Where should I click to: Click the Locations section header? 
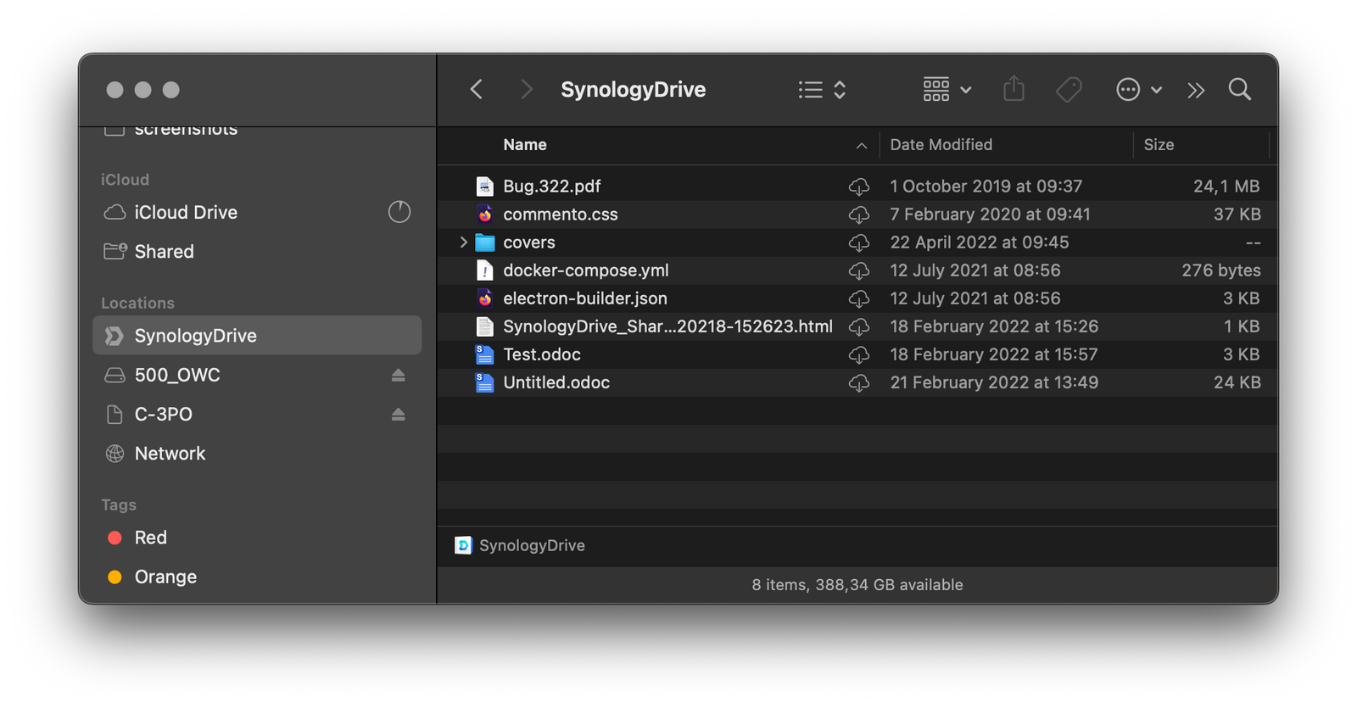pos(137,303)
